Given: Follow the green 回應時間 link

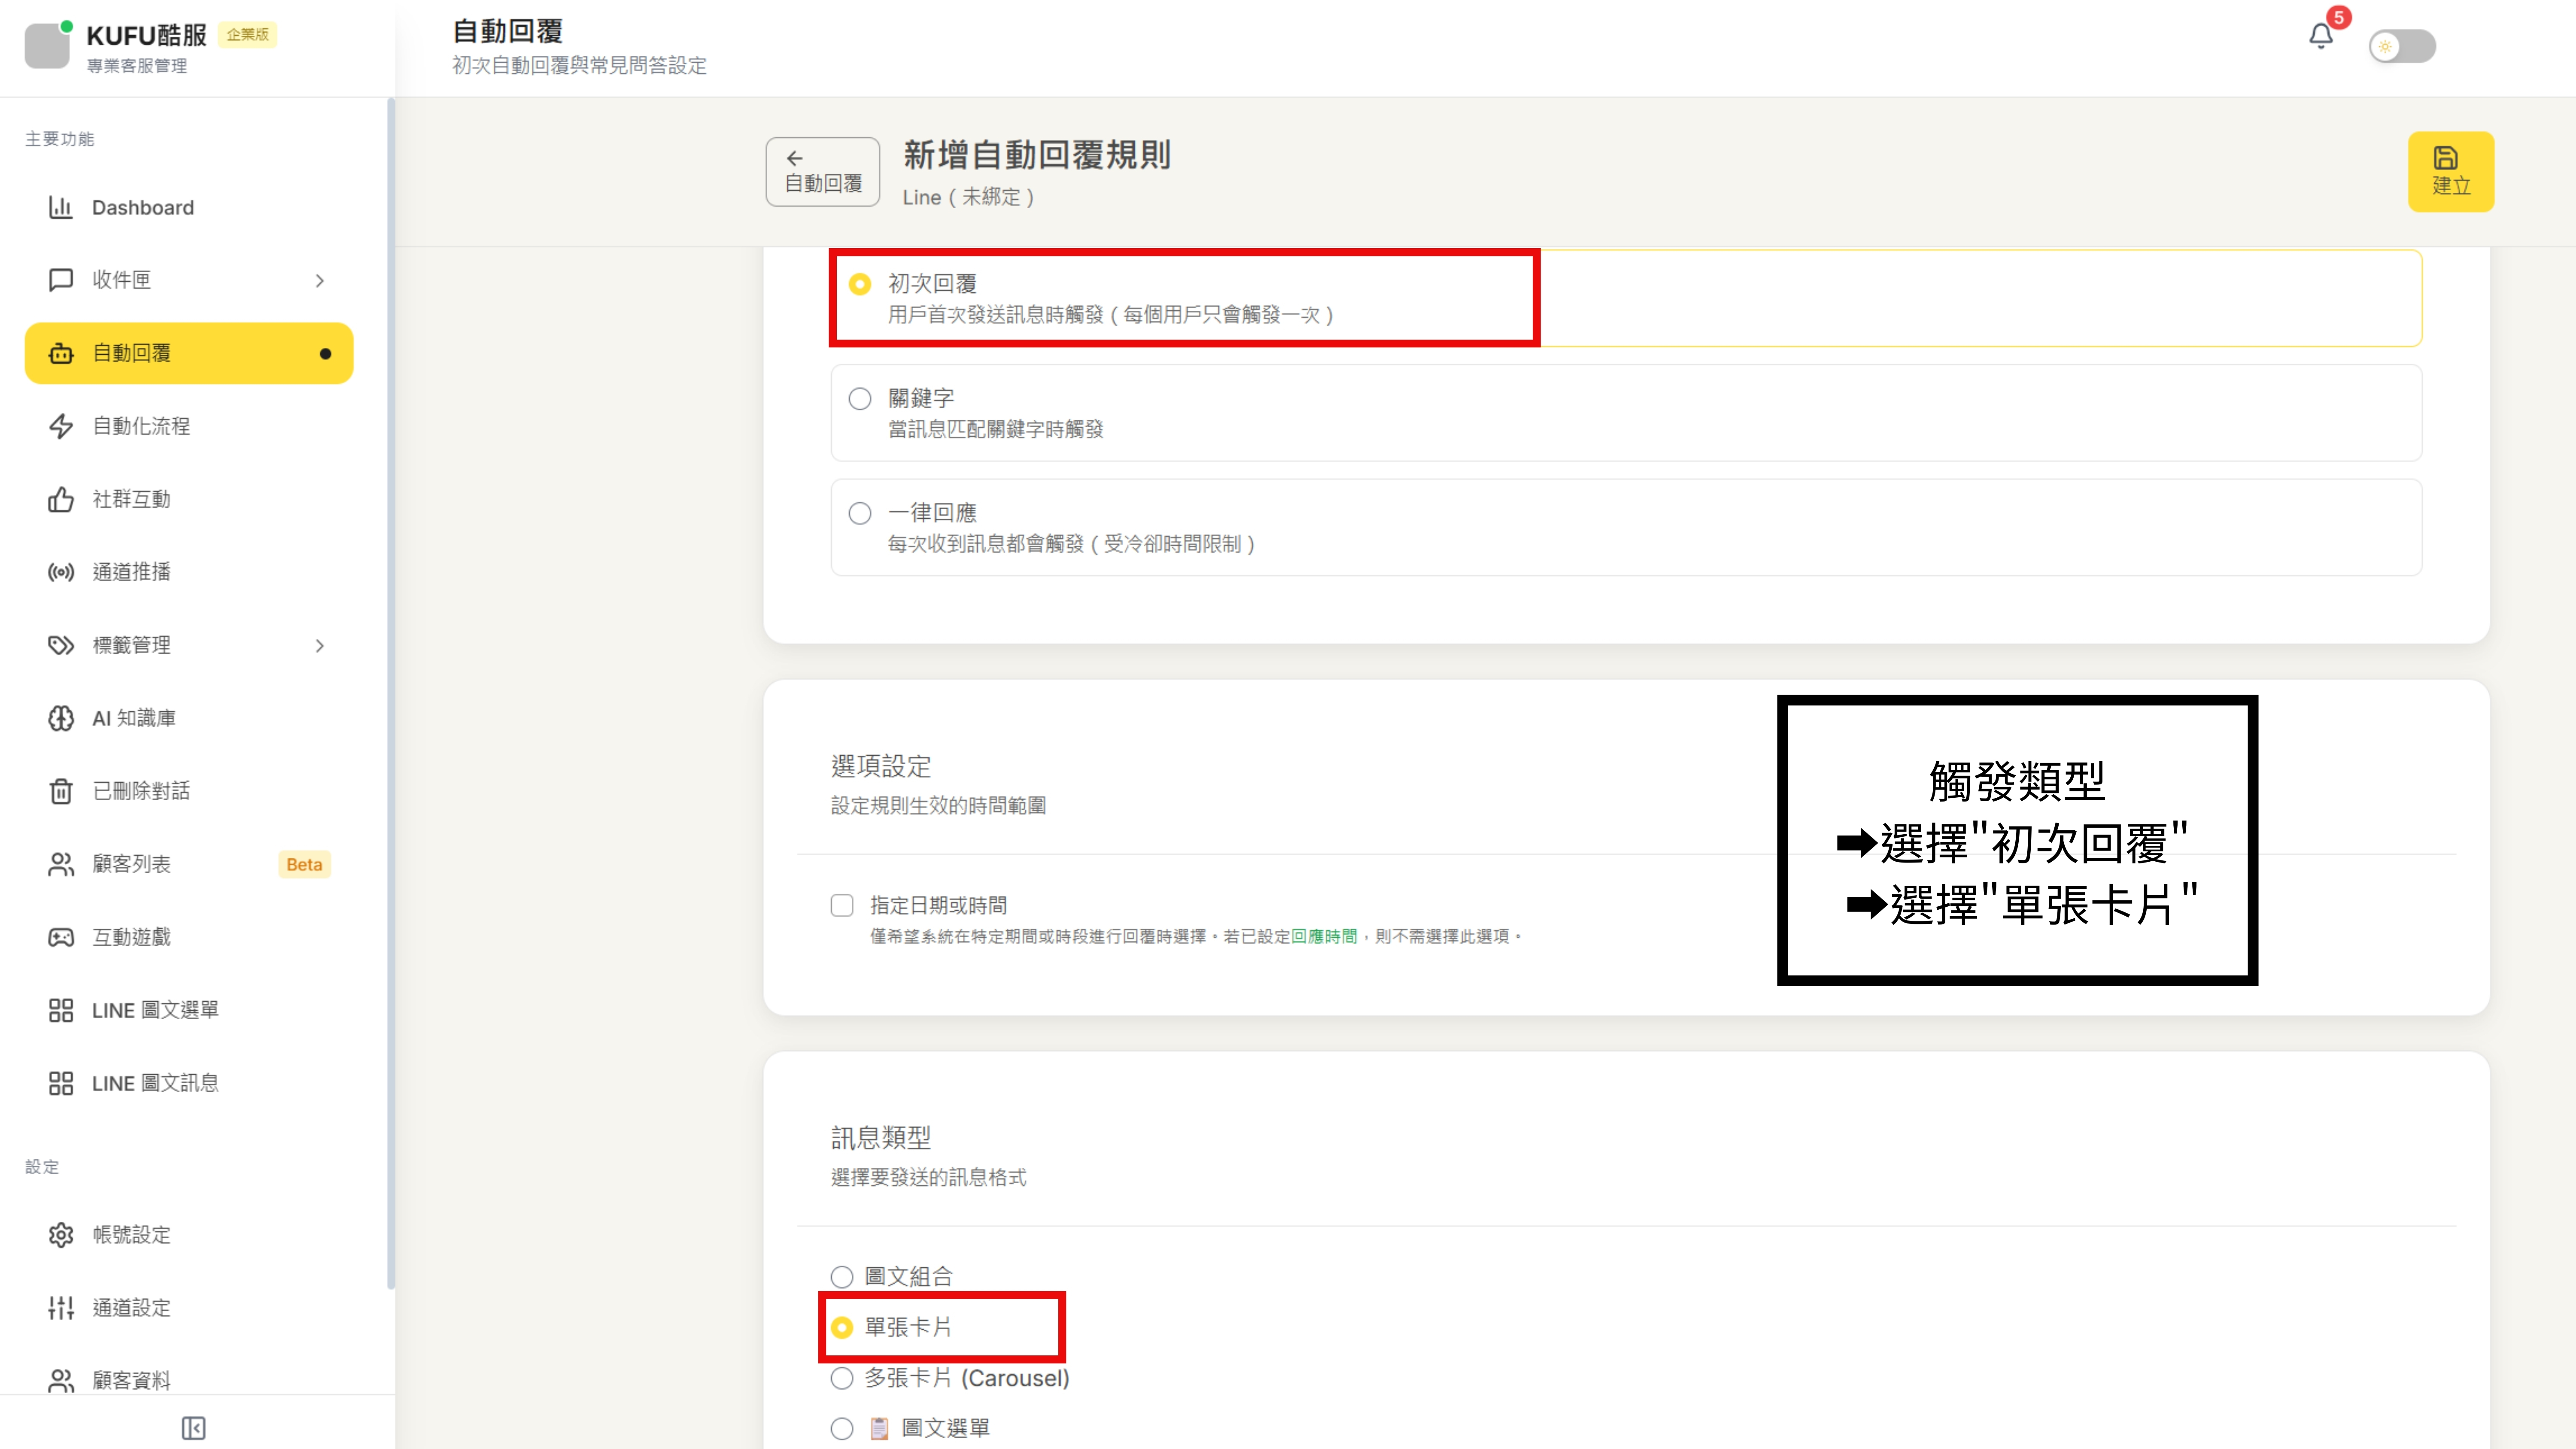Looking at the screenshot, I should 1324,936.
